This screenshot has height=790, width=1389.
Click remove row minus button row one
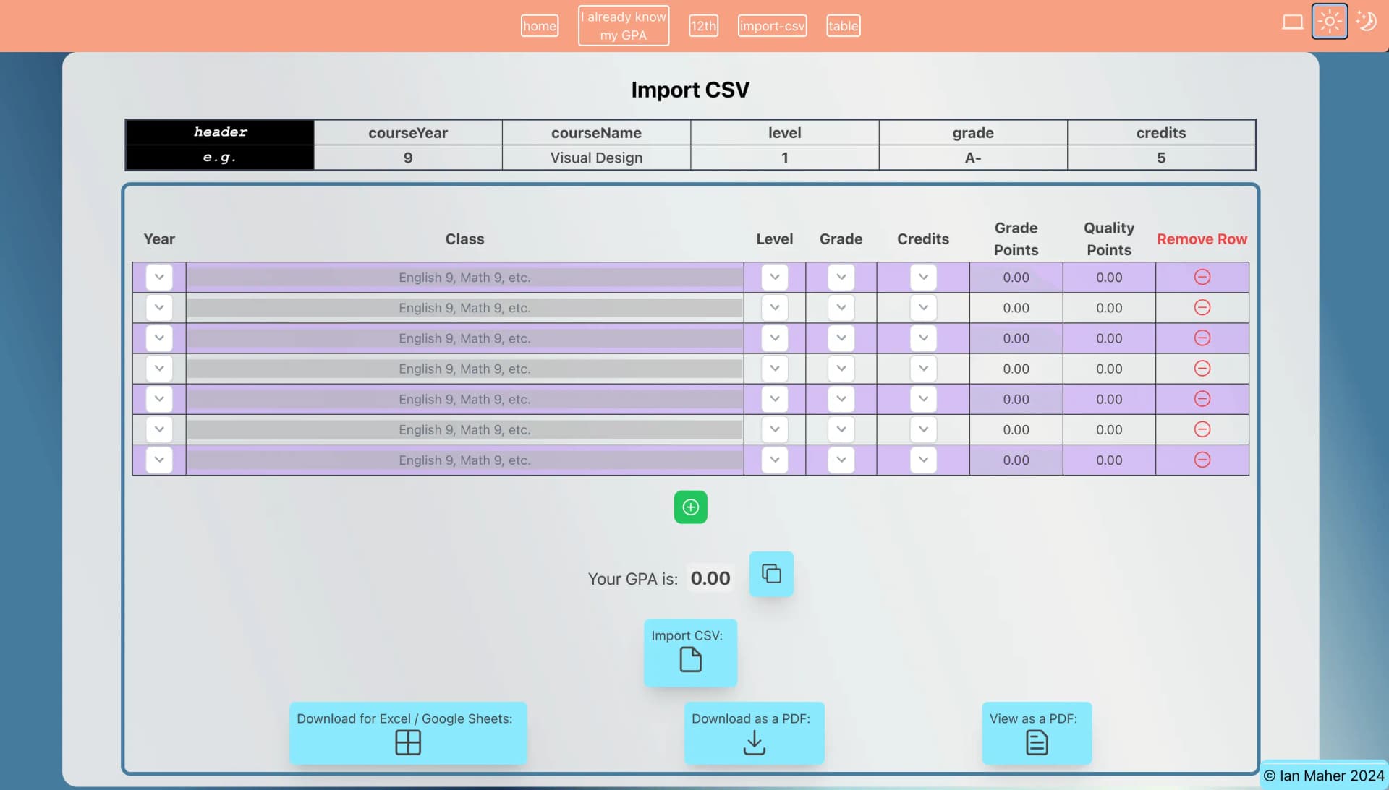pos(1202,278)
